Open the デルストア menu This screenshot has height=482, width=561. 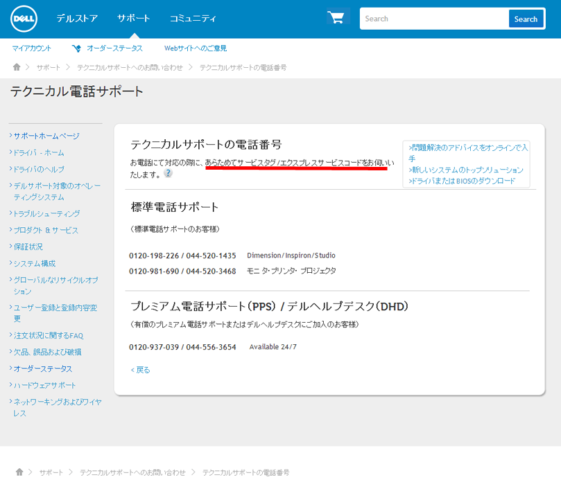(x=77, y=19)
